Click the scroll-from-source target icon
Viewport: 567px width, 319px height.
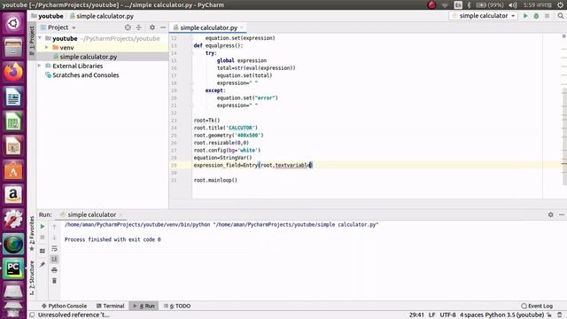[x=128, y=27]
